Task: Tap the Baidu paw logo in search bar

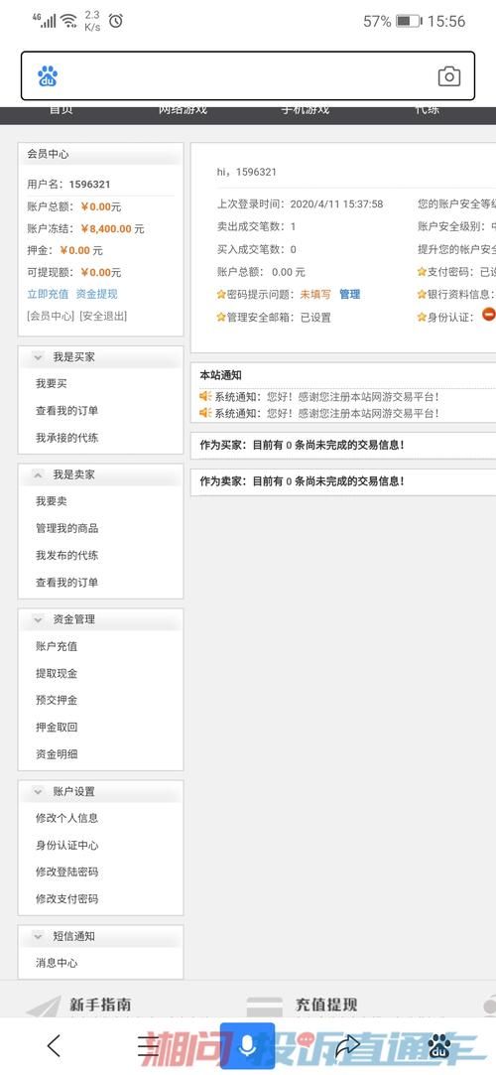Action: click(48, 76)
